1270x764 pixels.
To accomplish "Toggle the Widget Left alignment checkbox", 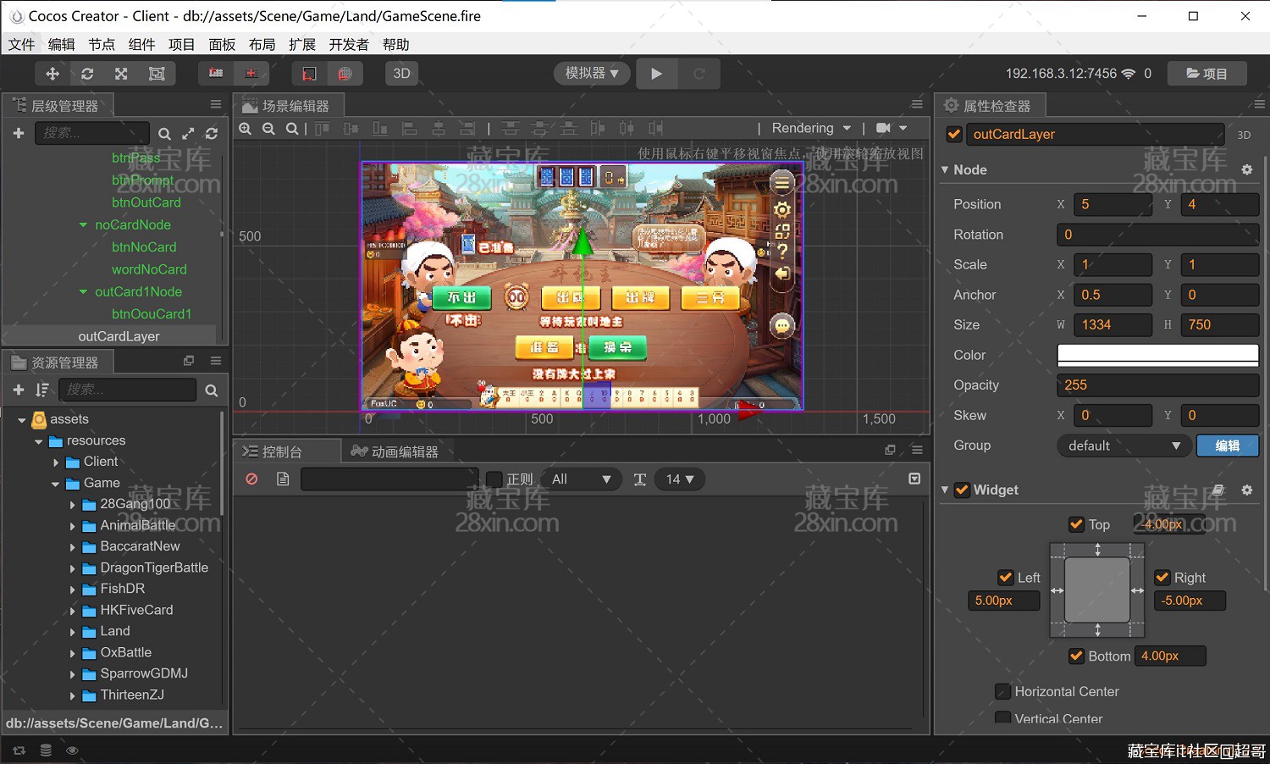I will [1006, 578].
